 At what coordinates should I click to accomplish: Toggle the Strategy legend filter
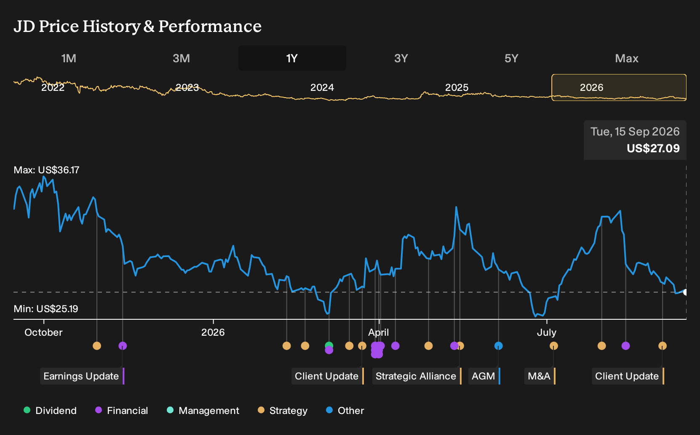click(x=283, y=411)
